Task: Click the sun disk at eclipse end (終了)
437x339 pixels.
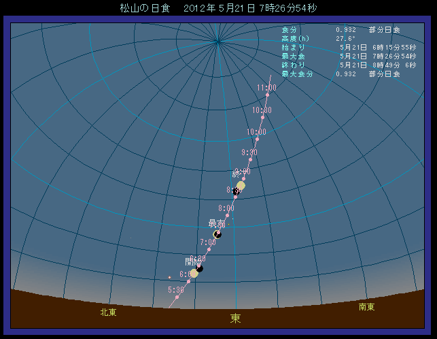Action: point(241,185)
